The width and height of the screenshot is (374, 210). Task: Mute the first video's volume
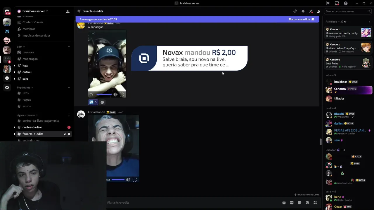(x=115, y=94)
